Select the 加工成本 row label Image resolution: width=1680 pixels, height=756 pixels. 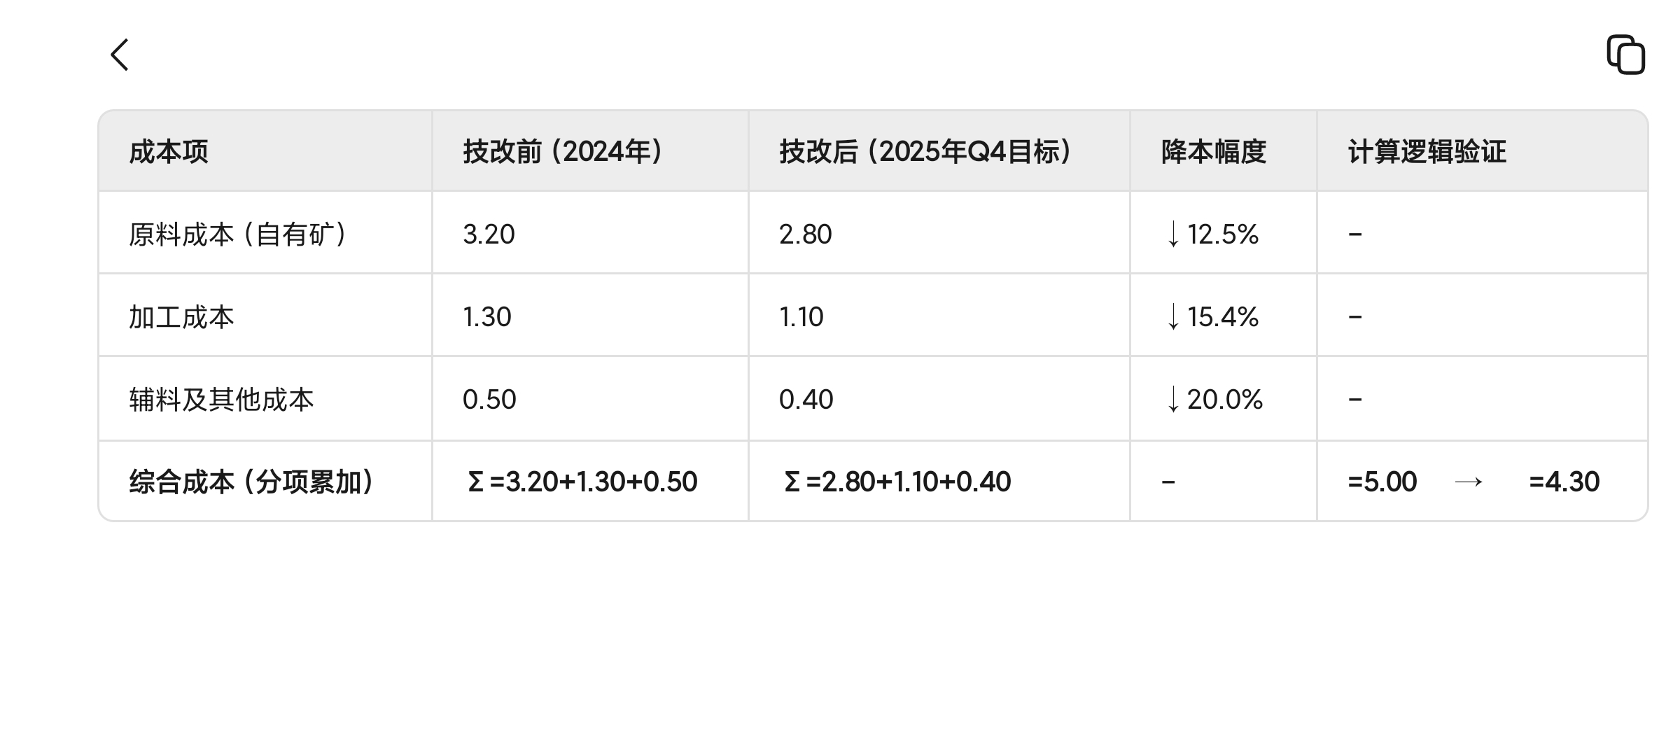[x=181, y=317]
